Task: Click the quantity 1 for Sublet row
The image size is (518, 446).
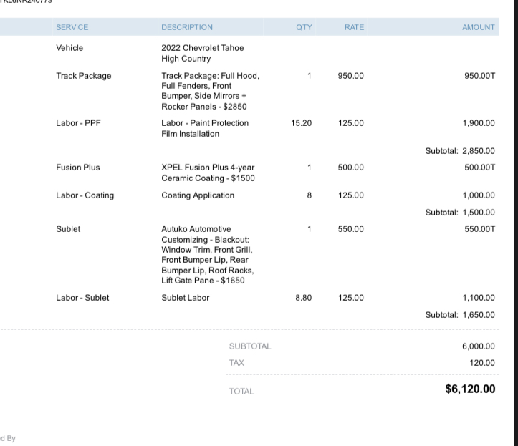Action: tap(310, 229)
